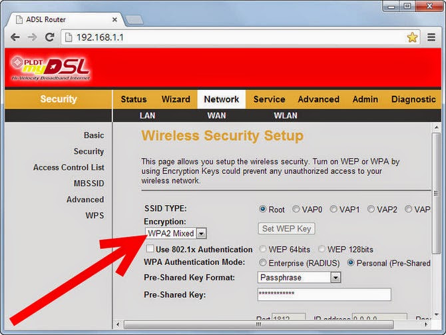Close the ADSL Router tab

point(114,19)
